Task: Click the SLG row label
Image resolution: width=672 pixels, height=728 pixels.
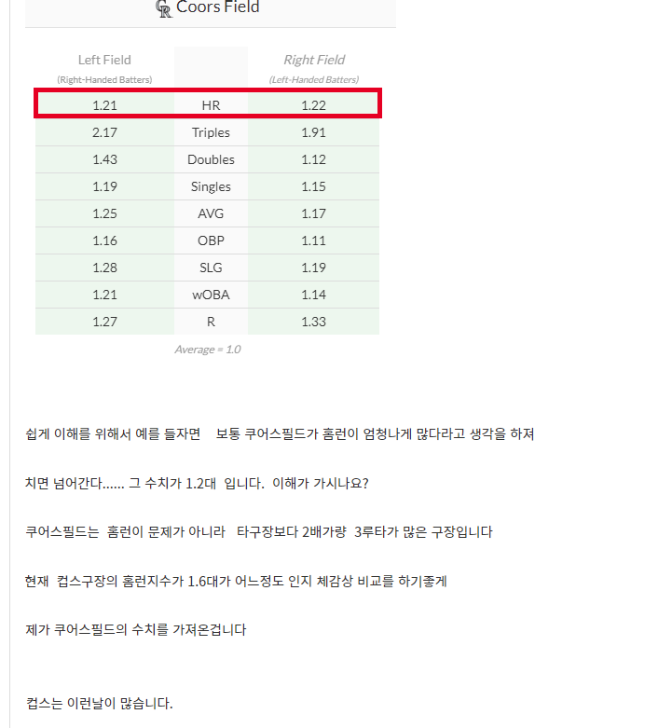Action: (211, 268)
